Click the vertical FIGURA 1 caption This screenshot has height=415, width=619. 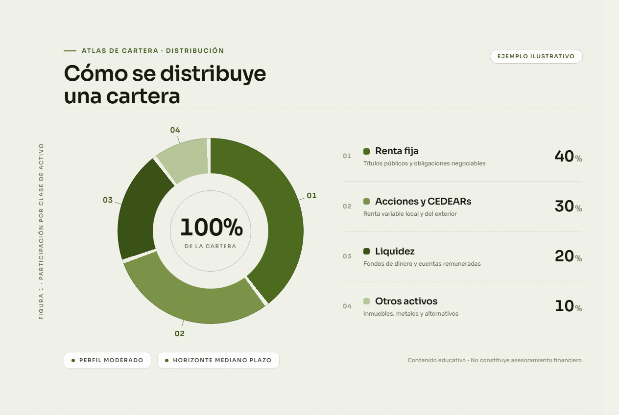tap(41, 231)
